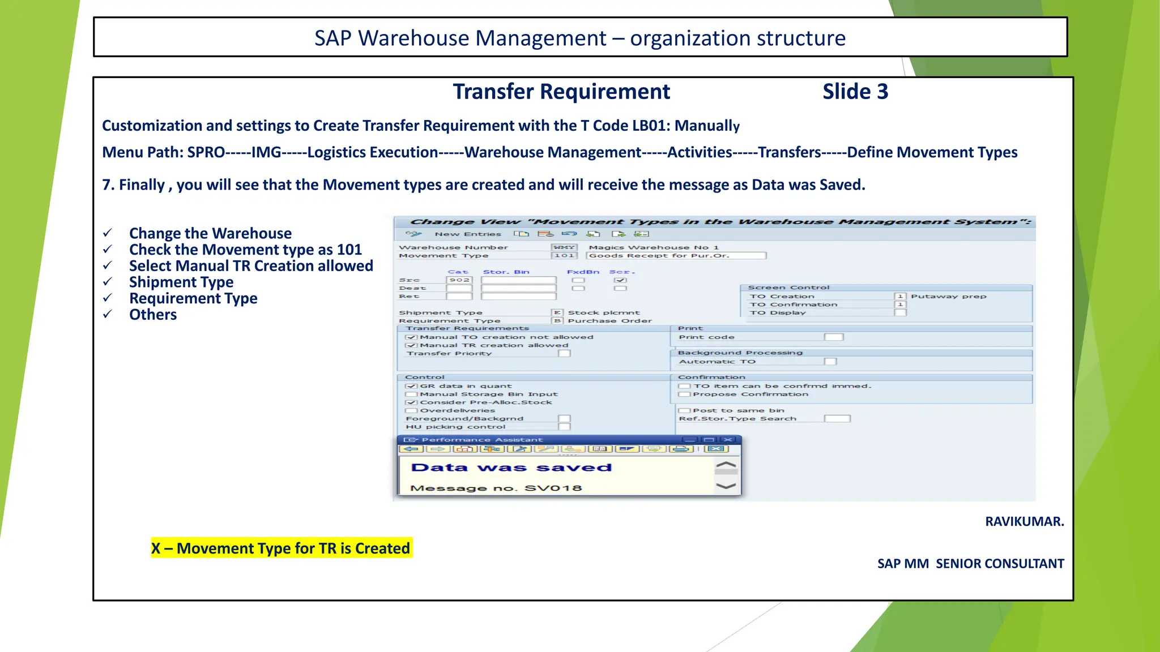Click the customizing wrench icon in Performance Assistant

click(x=546, y=449)
